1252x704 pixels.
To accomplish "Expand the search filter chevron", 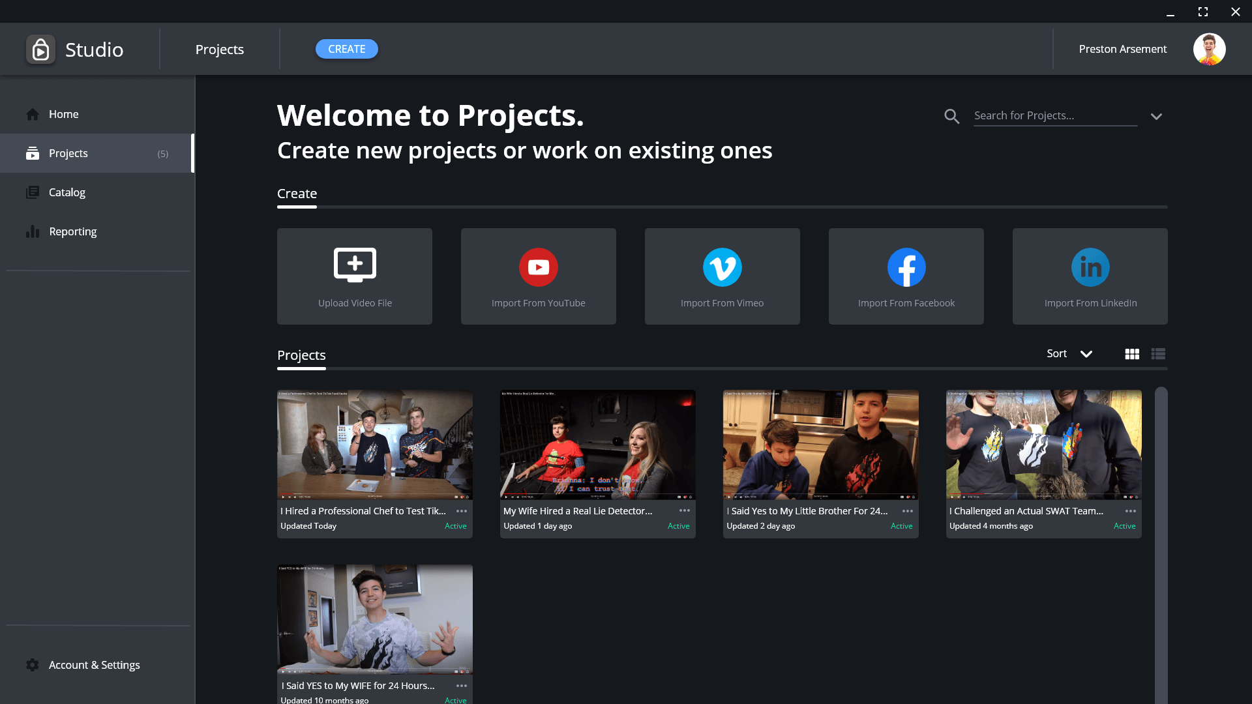I will (x=1157, y=116).
